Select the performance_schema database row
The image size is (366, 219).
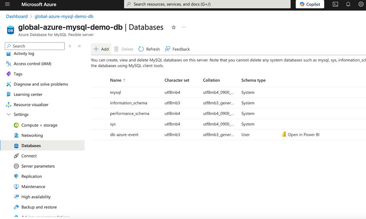(x=228, y=114)
